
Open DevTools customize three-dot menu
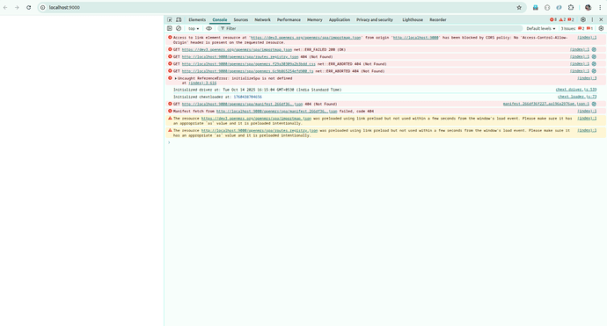click(592, 19)
